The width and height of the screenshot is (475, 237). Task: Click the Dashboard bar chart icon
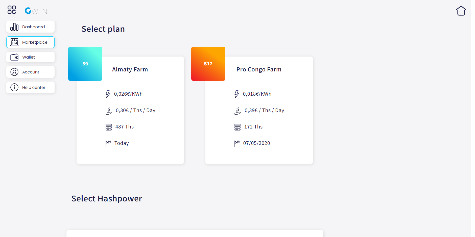pos(14,27)
